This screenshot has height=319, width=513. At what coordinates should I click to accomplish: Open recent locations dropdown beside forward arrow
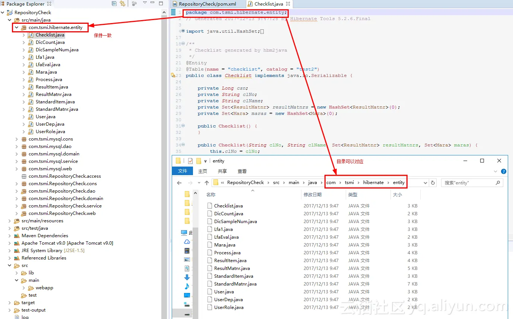pyautogui.click(x=200, y=183)
